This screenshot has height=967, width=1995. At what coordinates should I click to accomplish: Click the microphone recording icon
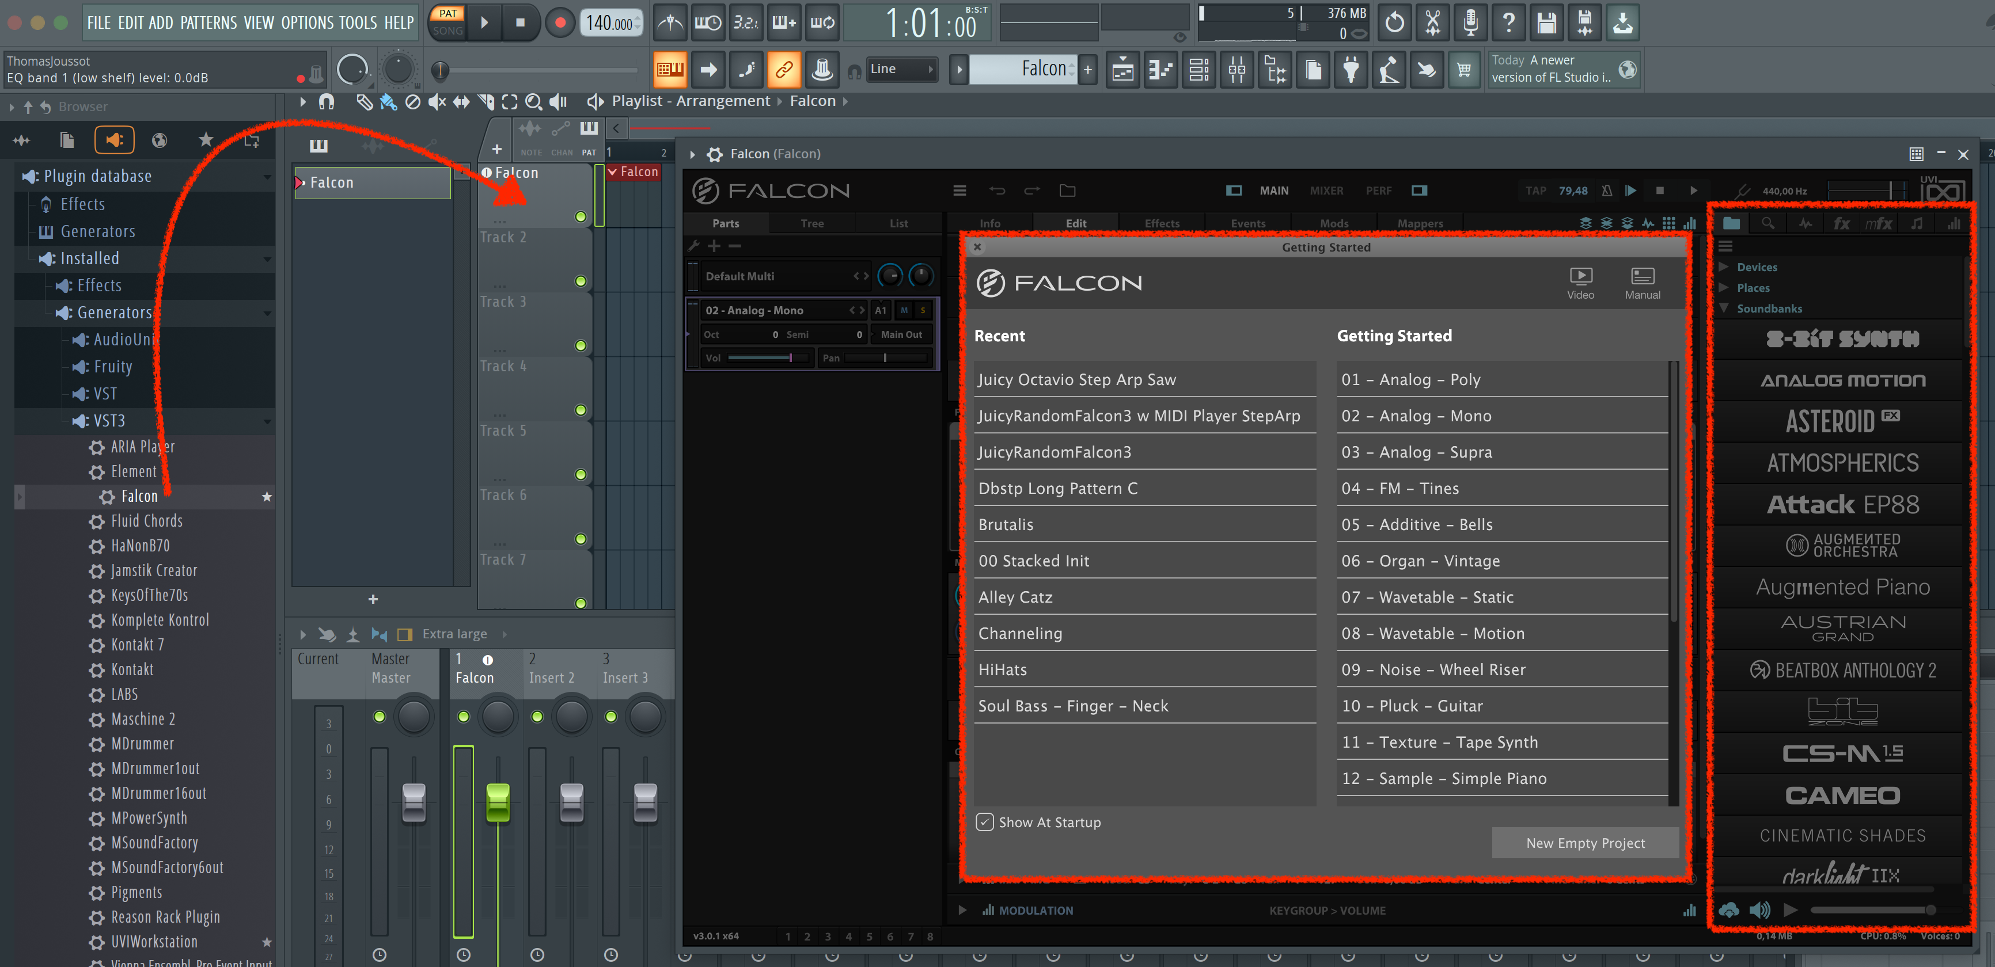pyautogui.click(x=1470, y=22)
